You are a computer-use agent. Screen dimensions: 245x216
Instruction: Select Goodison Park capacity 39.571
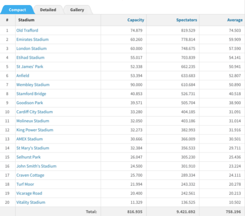136,103
